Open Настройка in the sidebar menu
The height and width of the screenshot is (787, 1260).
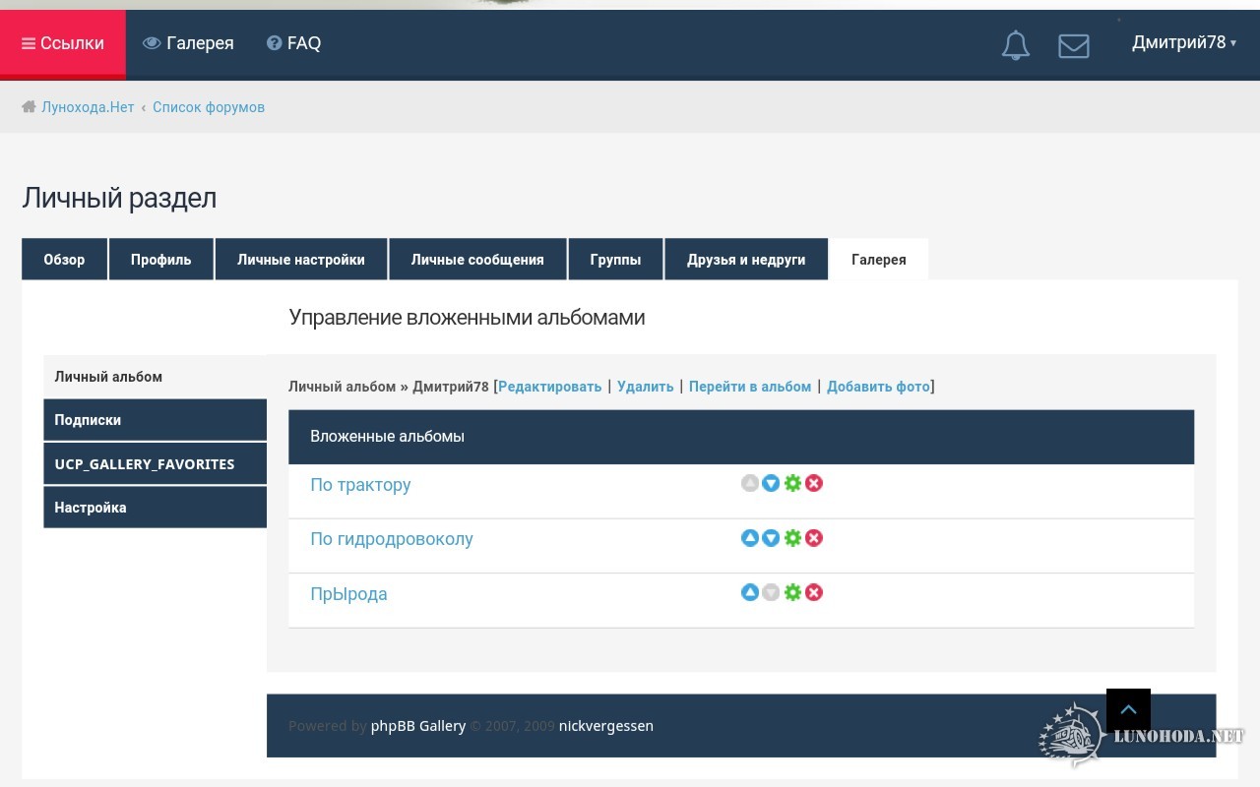(155, 508)
